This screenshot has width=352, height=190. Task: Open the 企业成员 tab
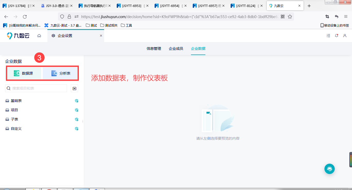pyautogui.click(x=176, y=49)
